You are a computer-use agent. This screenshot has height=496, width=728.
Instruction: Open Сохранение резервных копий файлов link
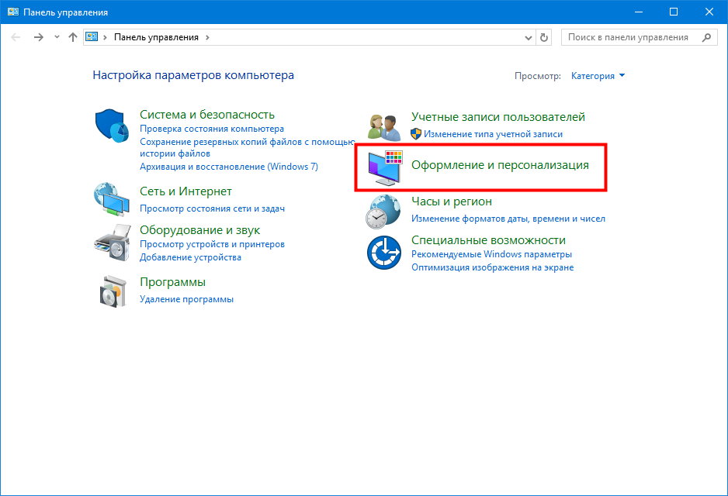pos(247,147)
